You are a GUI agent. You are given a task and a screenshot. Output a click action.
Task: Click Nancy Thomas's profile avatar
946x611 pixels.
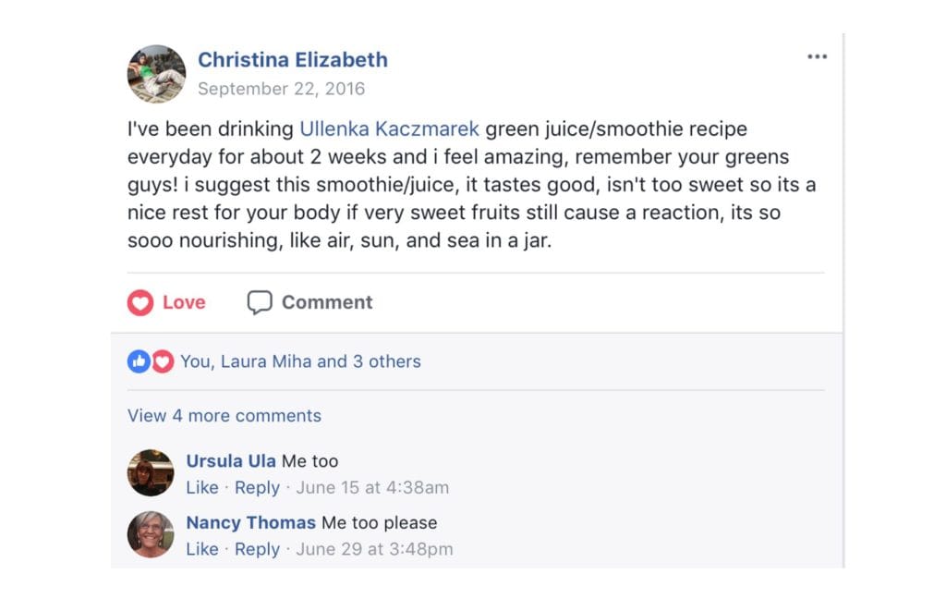[x=151, y=534]
